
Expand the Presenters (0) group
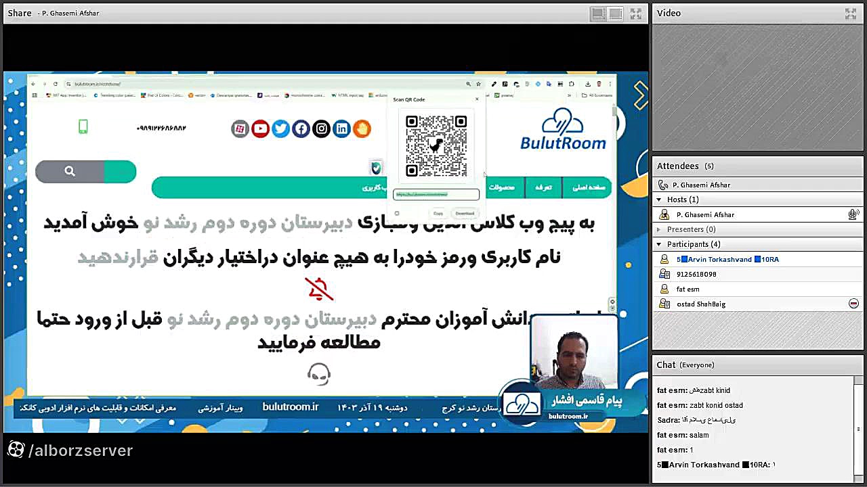pyautogui.click(x=659, y=229)
